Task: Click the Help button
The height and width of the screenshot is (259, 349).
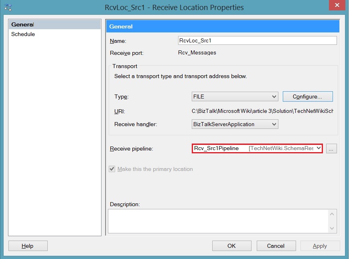Action: tap(28, 246)
